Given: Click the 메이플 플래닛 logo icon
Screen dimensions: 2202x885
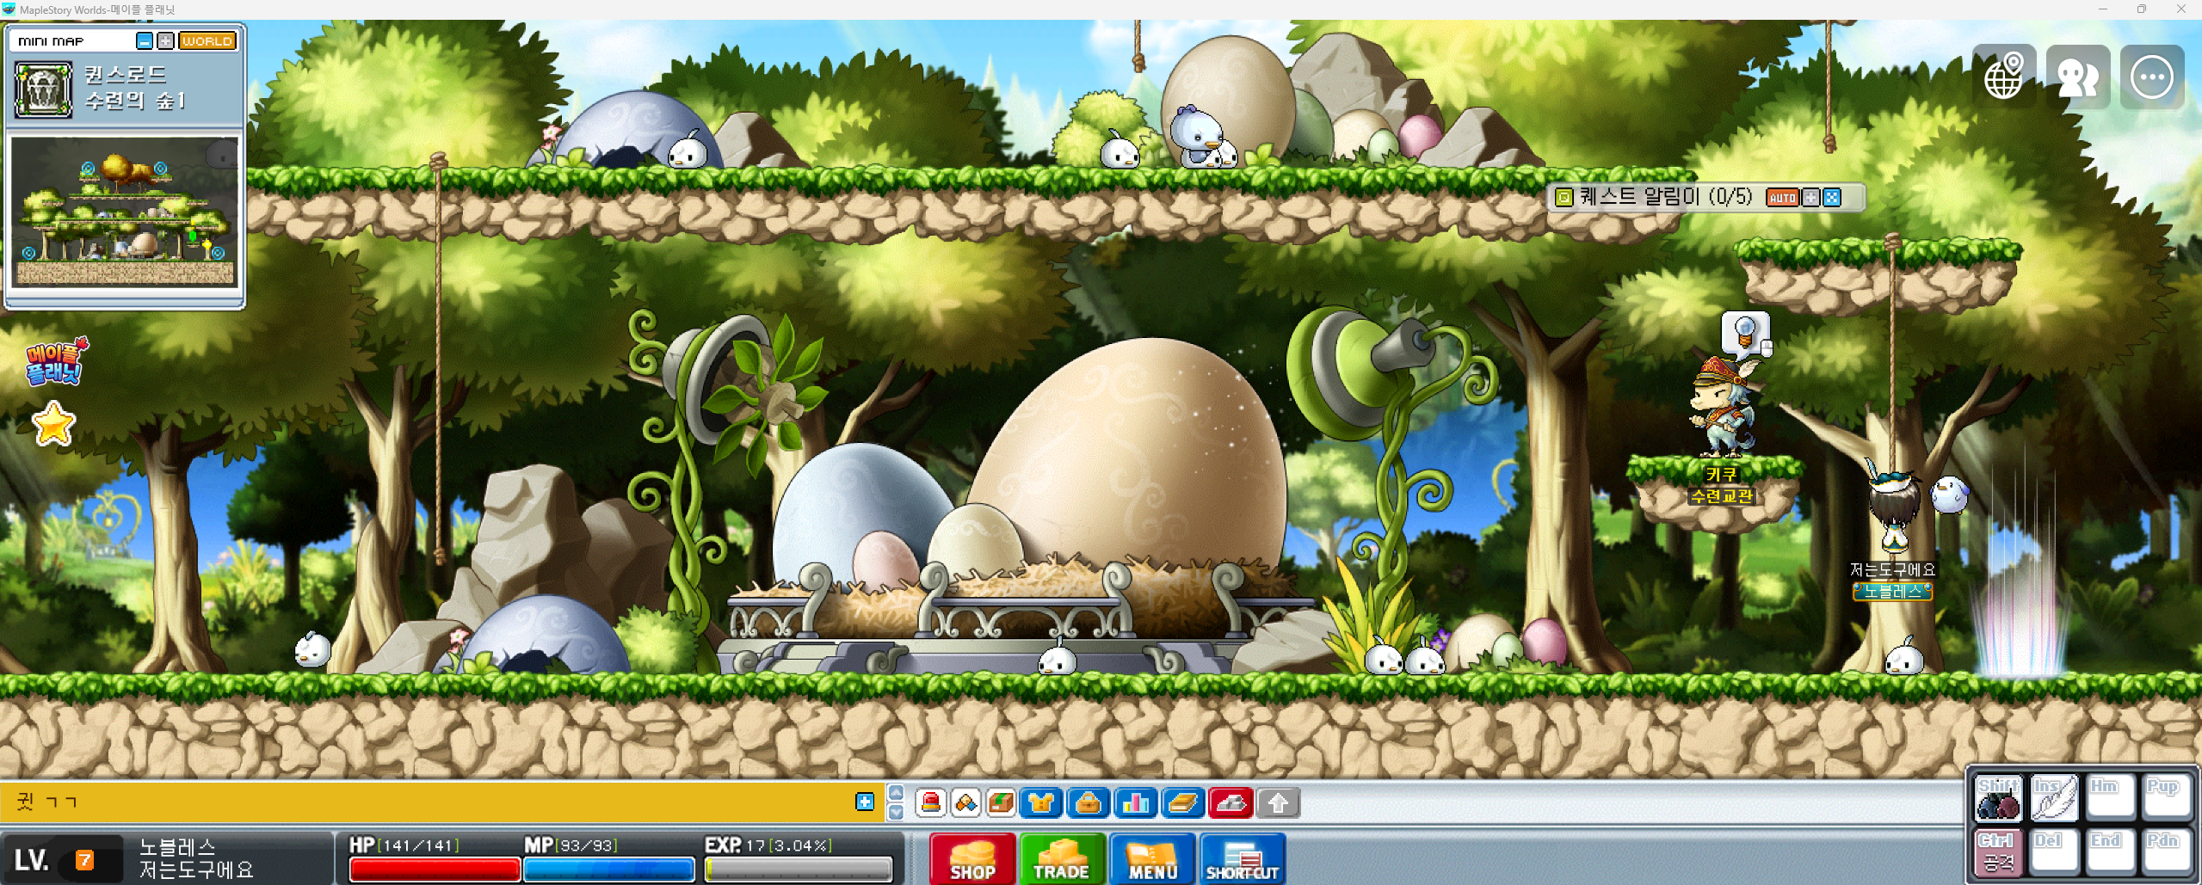Looking at the screenshot, I should [x=56, y=361].
